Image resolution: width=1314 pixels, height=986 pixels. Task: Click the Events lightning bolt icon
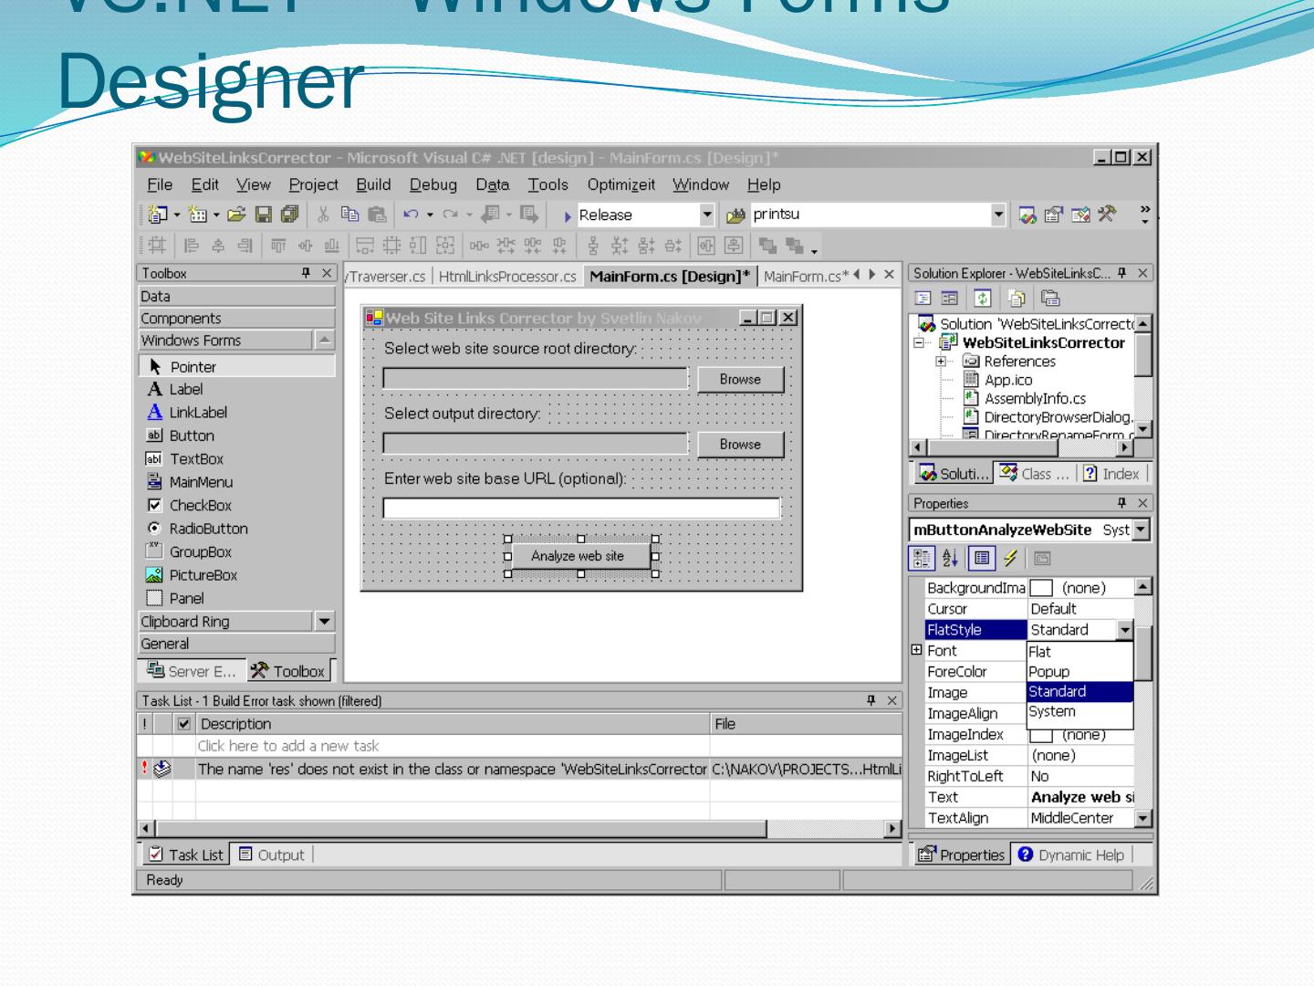tap(1010, 558)
